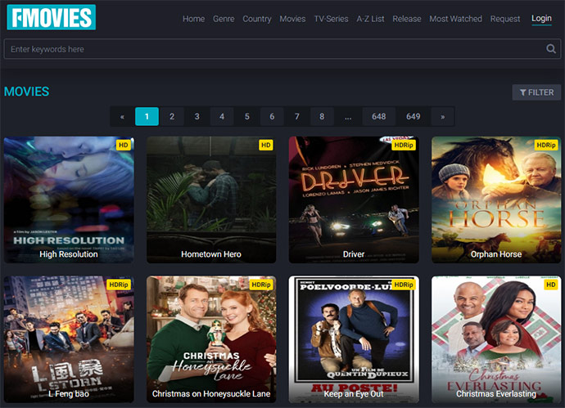Click the 'Christmas Everlasting' title text
This screenshot has width=565, height=408.
[496, 393]
